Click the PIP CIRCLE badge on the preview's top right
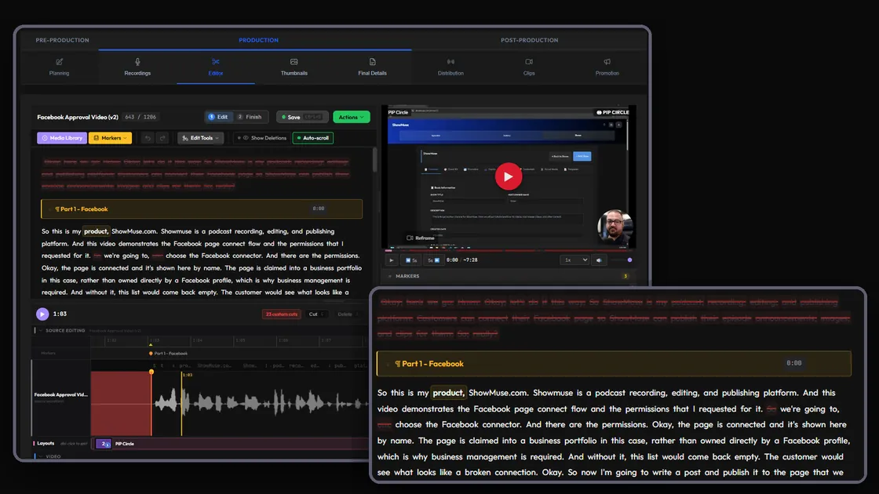Viewport: 879px width, 494px height. 612,113
